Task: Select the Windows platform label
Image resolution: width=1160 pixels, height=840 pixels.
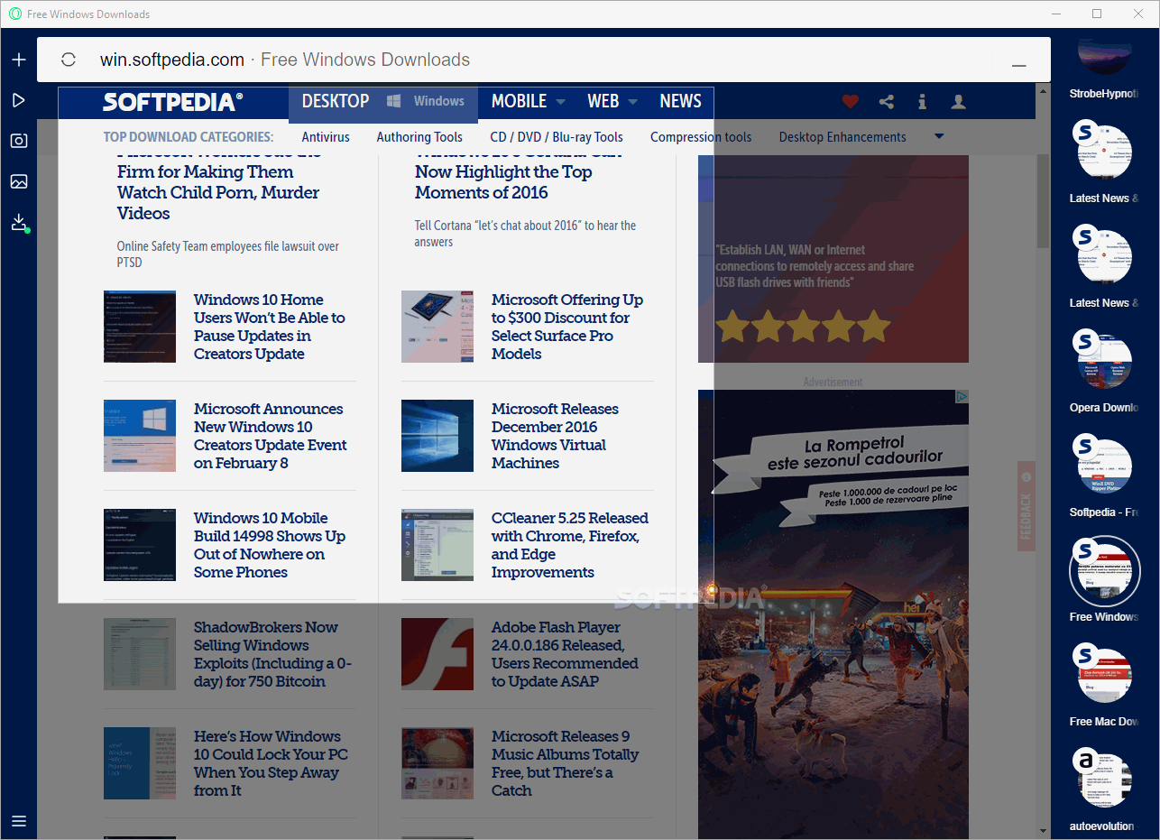Action: click(439, 101)
